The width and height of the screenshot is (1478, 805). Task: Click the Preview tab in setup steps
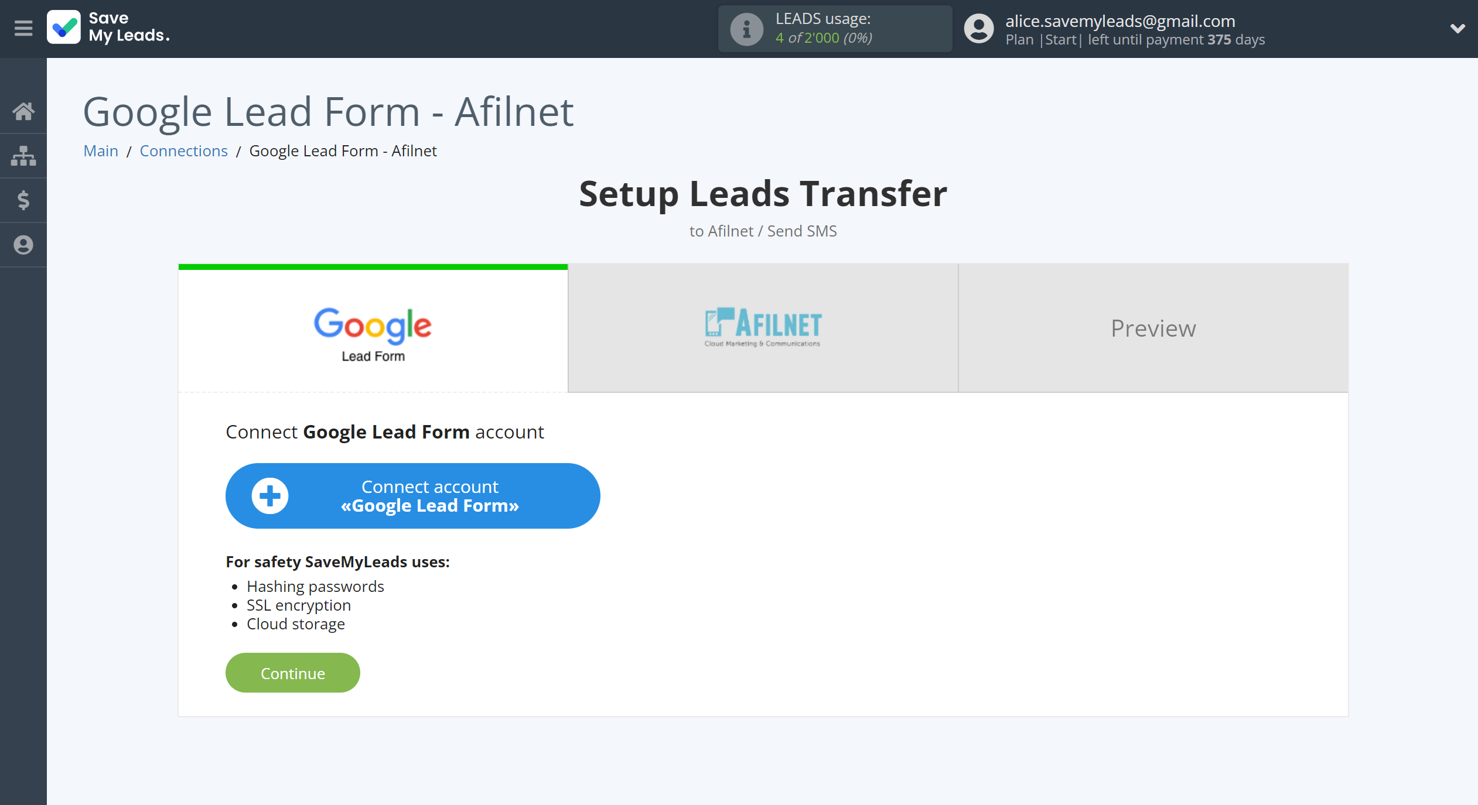point(1153,327)
